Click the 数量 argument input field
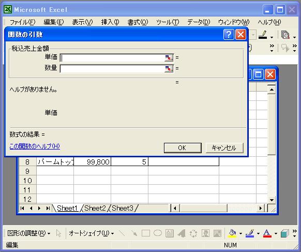The image size is (301, 252). (x=113, y=69)
